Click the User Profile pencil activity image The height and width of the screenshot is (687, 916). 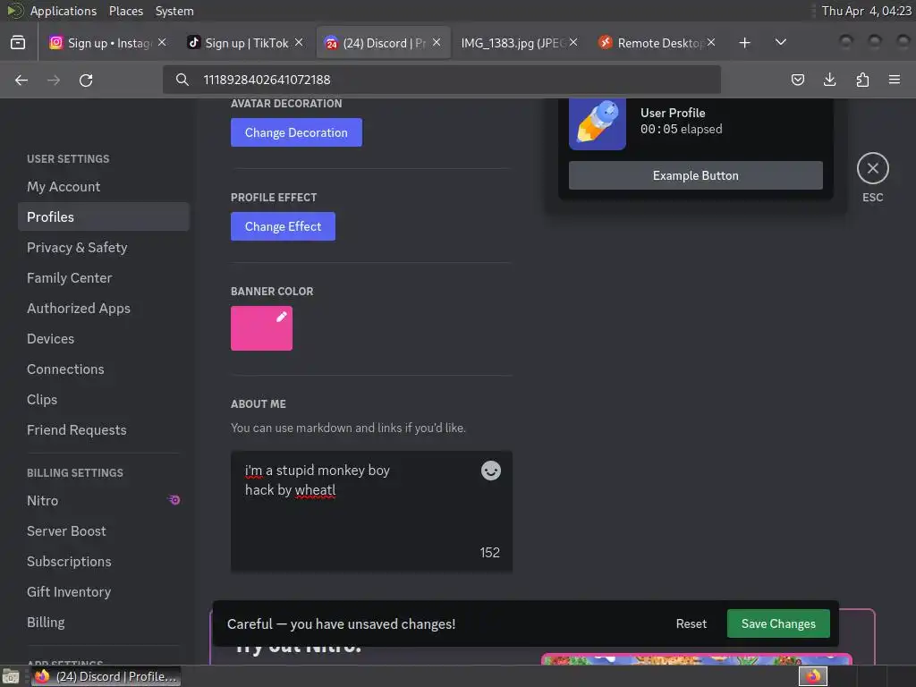[x=597, y=123]
